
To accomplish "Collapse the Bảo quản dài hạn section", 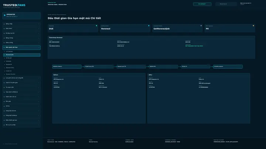I will (21, 47).
